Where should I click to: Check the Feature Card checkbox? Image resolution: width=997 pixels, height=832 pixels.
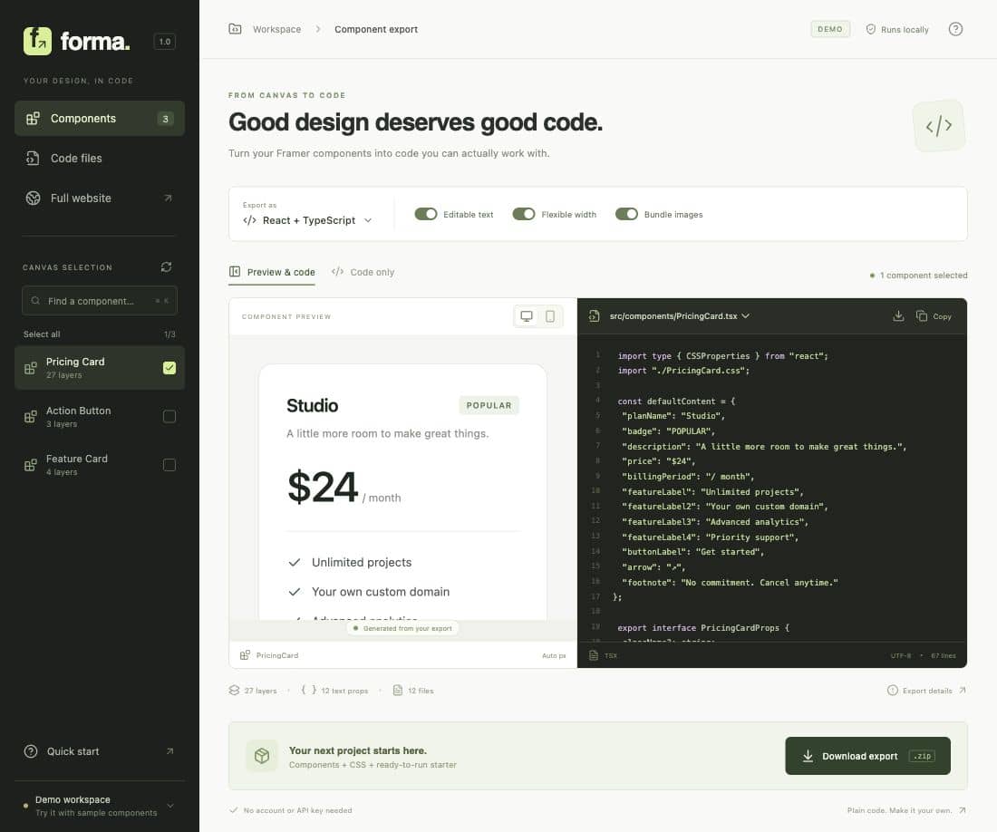coord(169,465)
